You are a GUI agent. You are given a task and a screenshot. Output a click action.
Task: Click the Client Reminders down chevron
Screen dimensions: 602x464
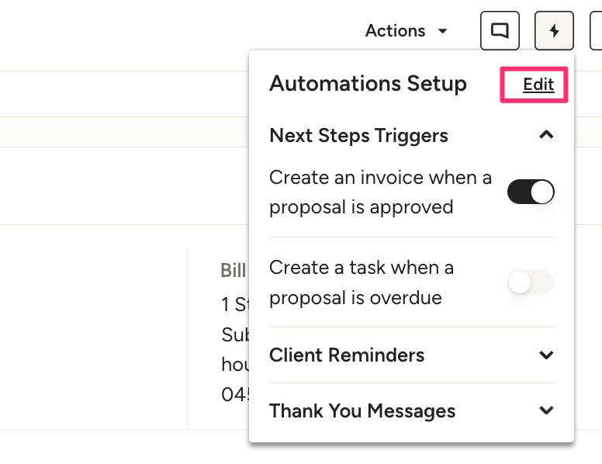click(x=546, y=355)
